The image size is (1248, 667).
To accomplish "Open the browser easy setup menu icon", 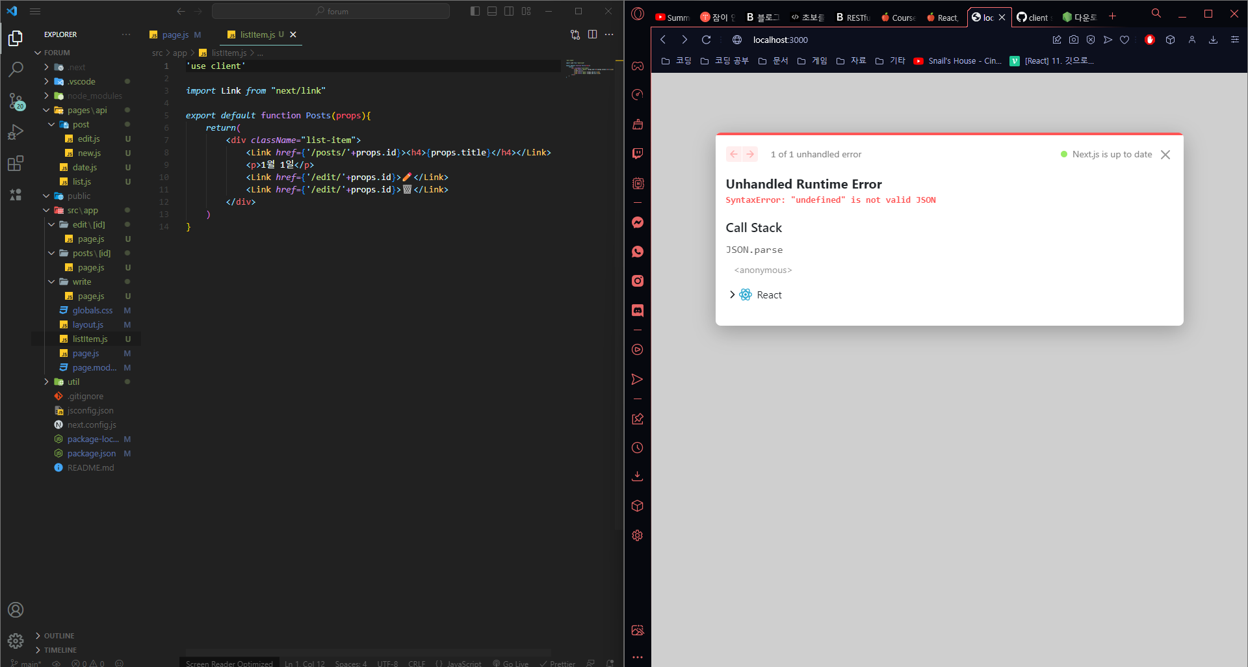I will (x=1234, y=40).
